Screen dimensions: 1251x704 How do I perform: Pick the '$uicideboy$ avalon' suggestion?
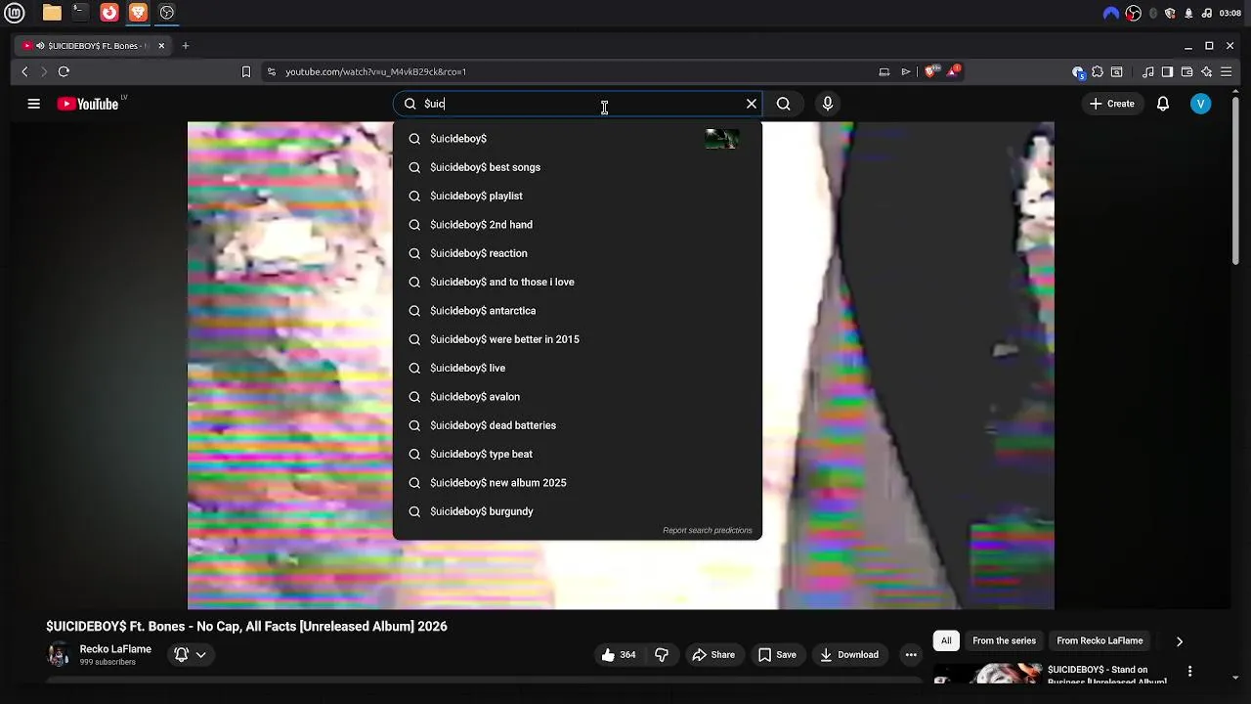coord(577,397)
